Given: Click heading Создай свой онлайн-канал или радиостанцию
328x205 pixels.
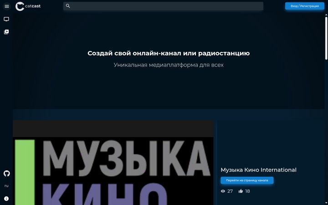Looking at the screenshot, I should coord(169,53).
